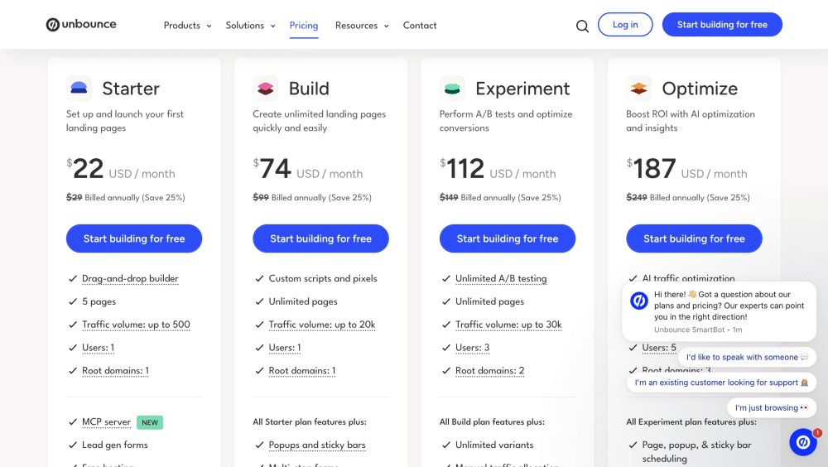This screenshot has width=828, height=467.
Task: Click the NEW badge beside MCP server
Action: click(x=150, y=422)
